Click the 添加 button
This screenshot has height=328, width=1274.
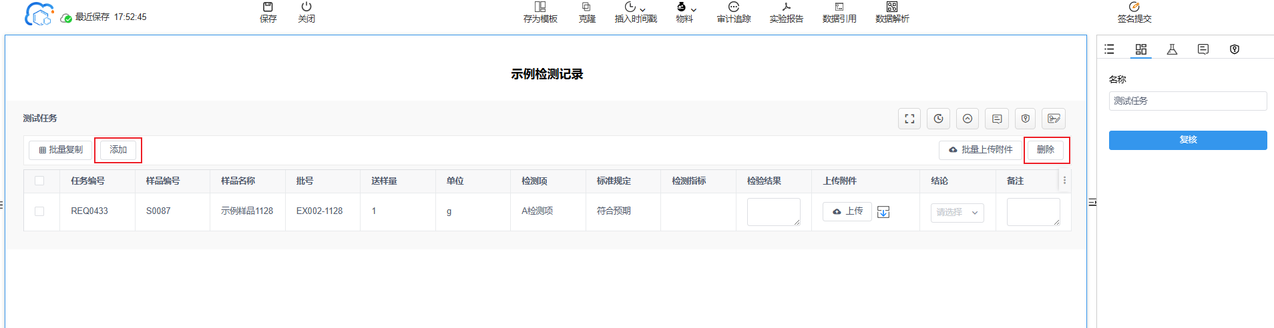[x=118, y=150]
